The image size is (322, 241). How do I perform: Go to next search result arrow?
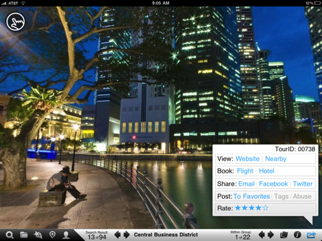click(127, 235)
